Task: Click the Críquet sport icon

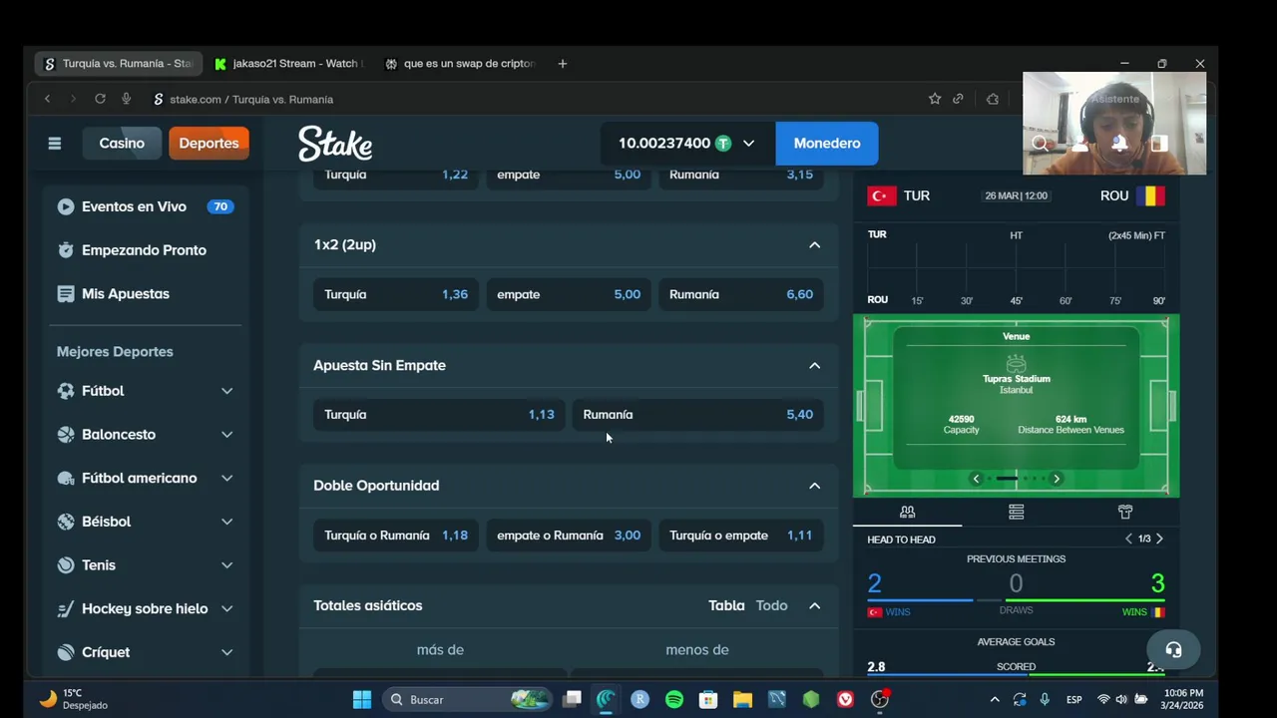Action: click(x=66, y=652)
